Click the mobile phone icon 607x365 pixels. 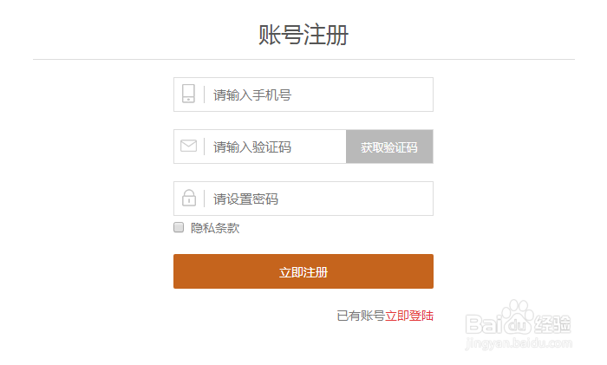188,94
